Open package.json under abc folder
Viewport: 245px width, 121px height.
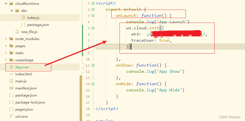point(38,25)
